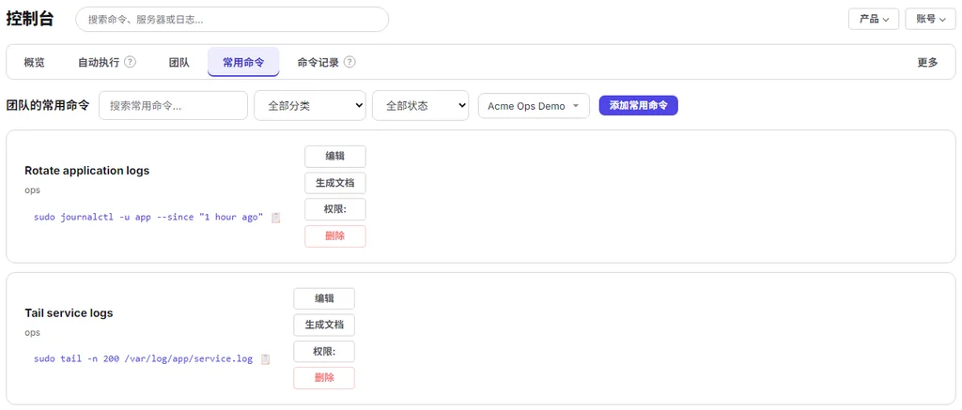Copy the journalctl command via clipboard icon

(276, 218)
